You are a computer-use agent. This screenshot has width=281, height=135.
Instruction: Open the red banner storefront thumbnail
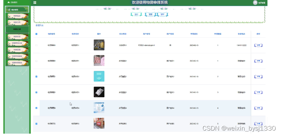(99, 123)
